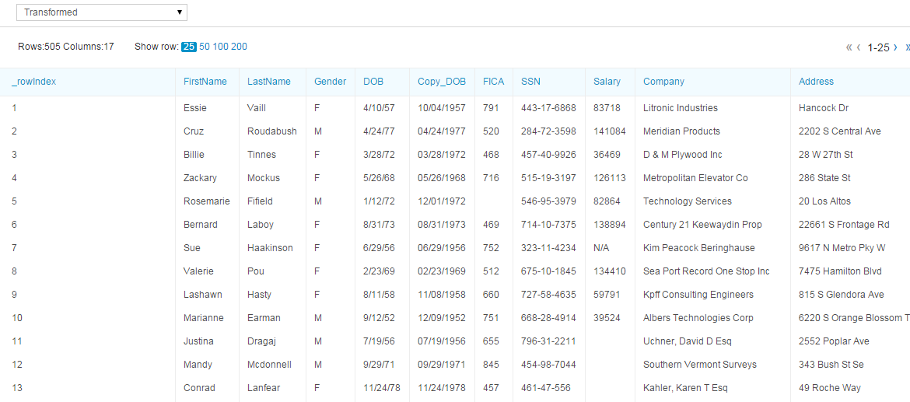Click the Company column header
This screenshot has height=402, width=910.
[x=663, y=82]
